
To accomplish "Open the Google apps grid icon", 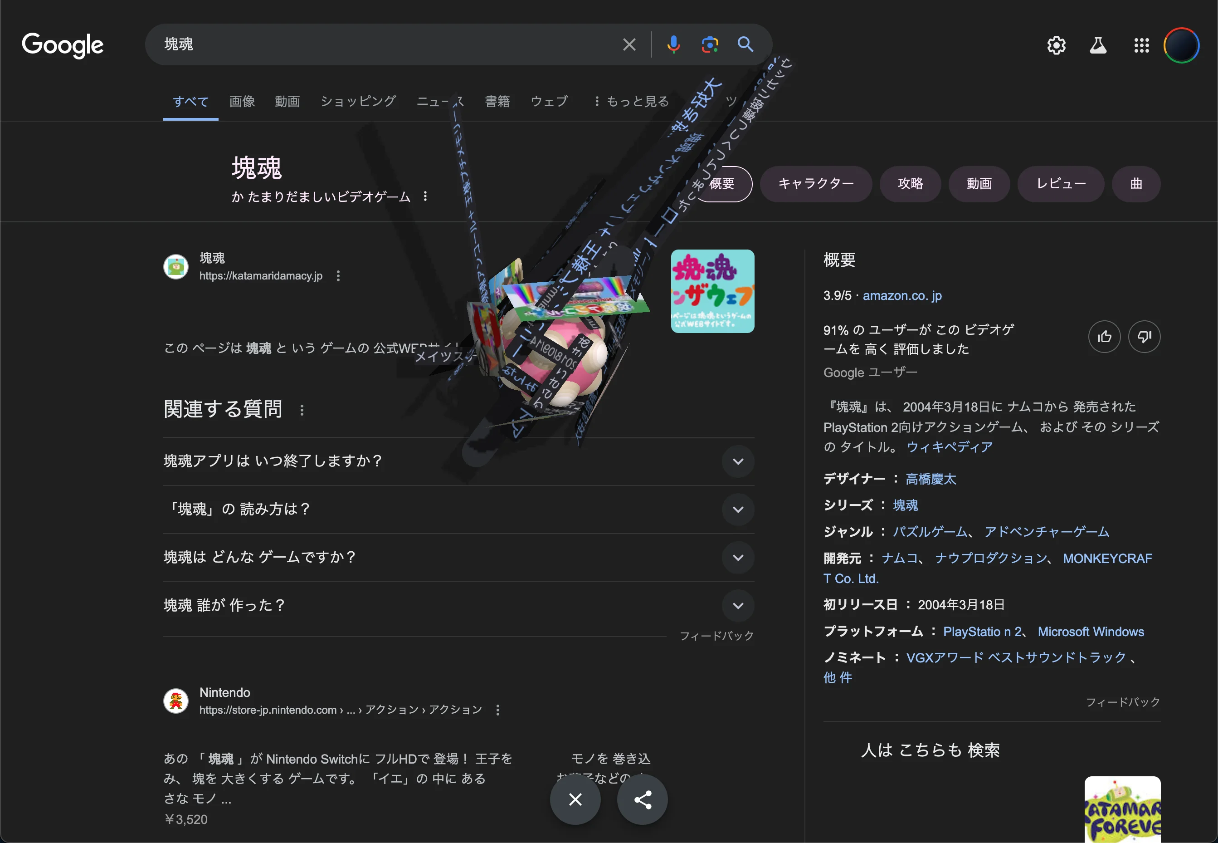I will click(x=1141, y=45).
